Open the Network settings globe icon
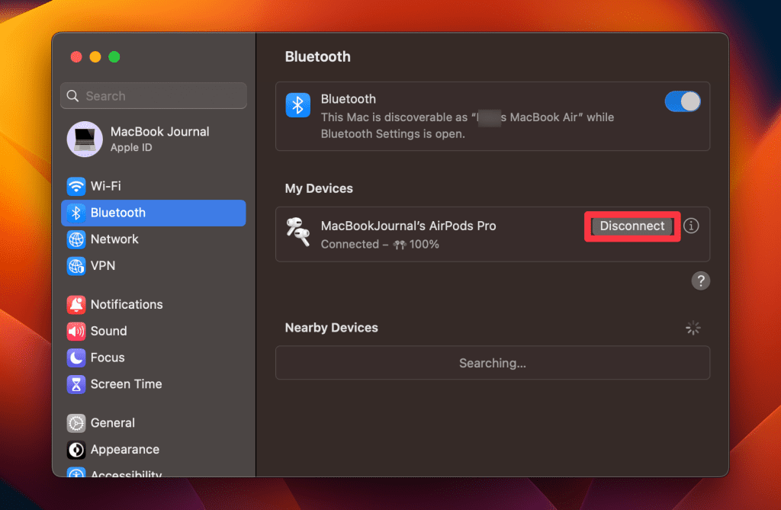The image size is (781, 510). point(76,239)
